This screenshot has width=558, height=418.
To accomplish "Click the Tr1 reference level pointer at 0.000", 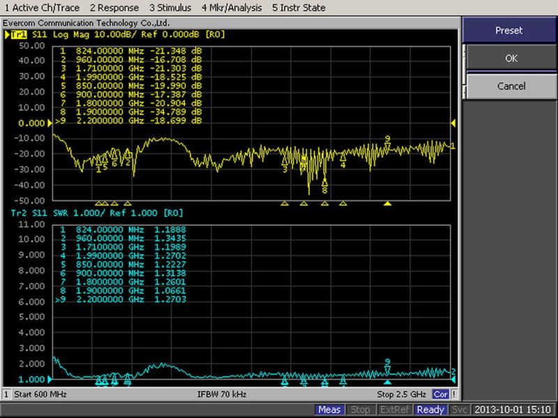I will click(x=50, y=123).
